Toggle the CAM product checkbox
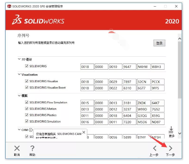Viewport: 189px width, 164px height. pos(26,137)
